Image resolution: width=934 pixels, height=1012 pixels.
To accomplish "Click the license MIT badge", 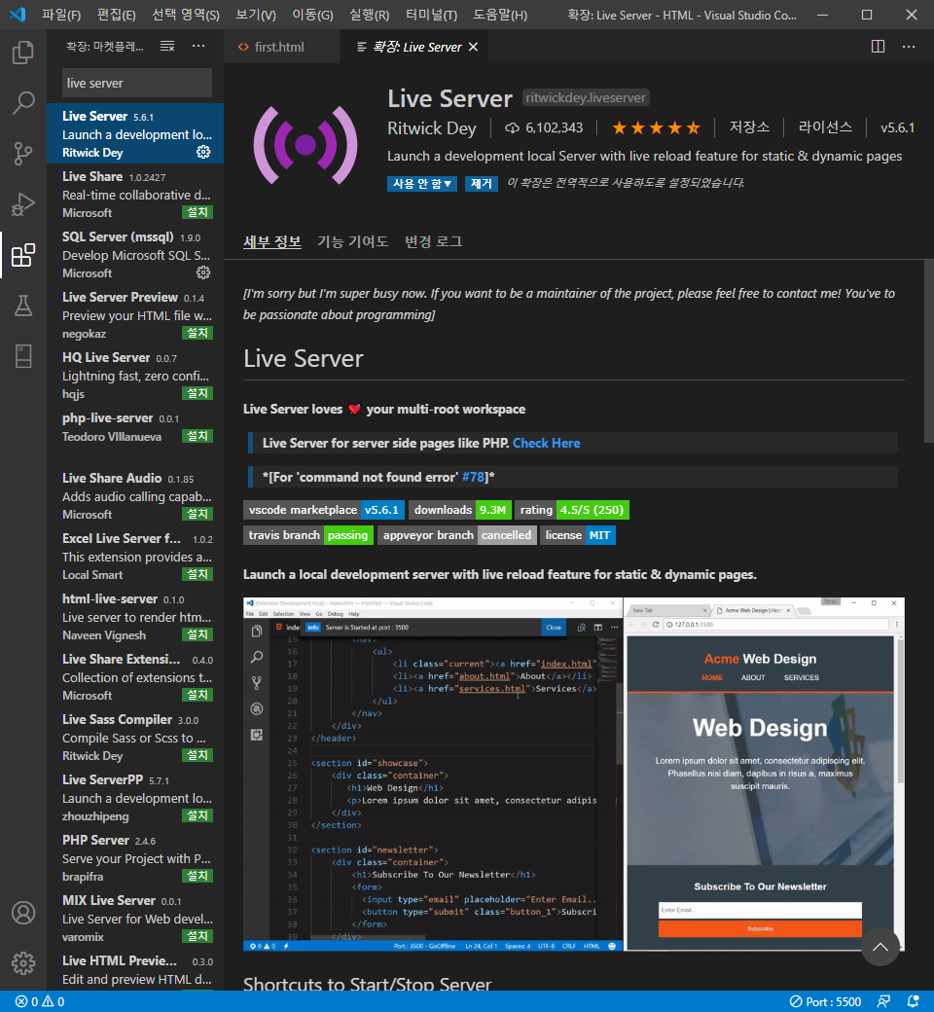I will click(578, 535).
